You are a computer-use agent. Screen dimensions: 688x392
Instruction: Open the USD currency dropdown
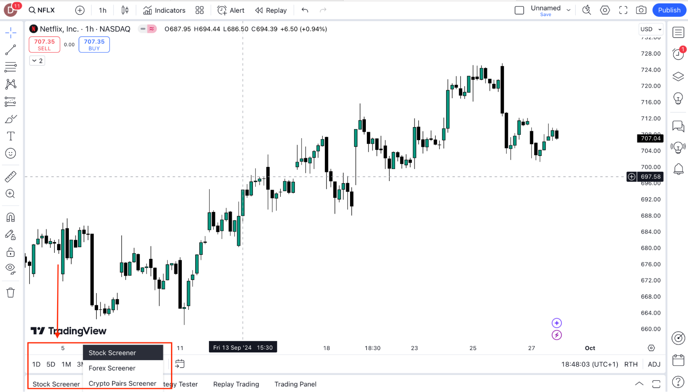[x=650, y=29]
